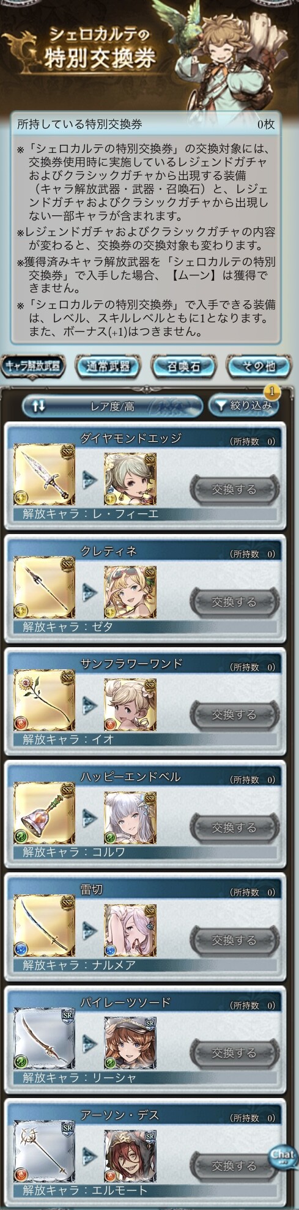Viewport: 299px width, 1210px height.
Task: Click 交換する for パイレーツソード
Action: [234, 1052]
